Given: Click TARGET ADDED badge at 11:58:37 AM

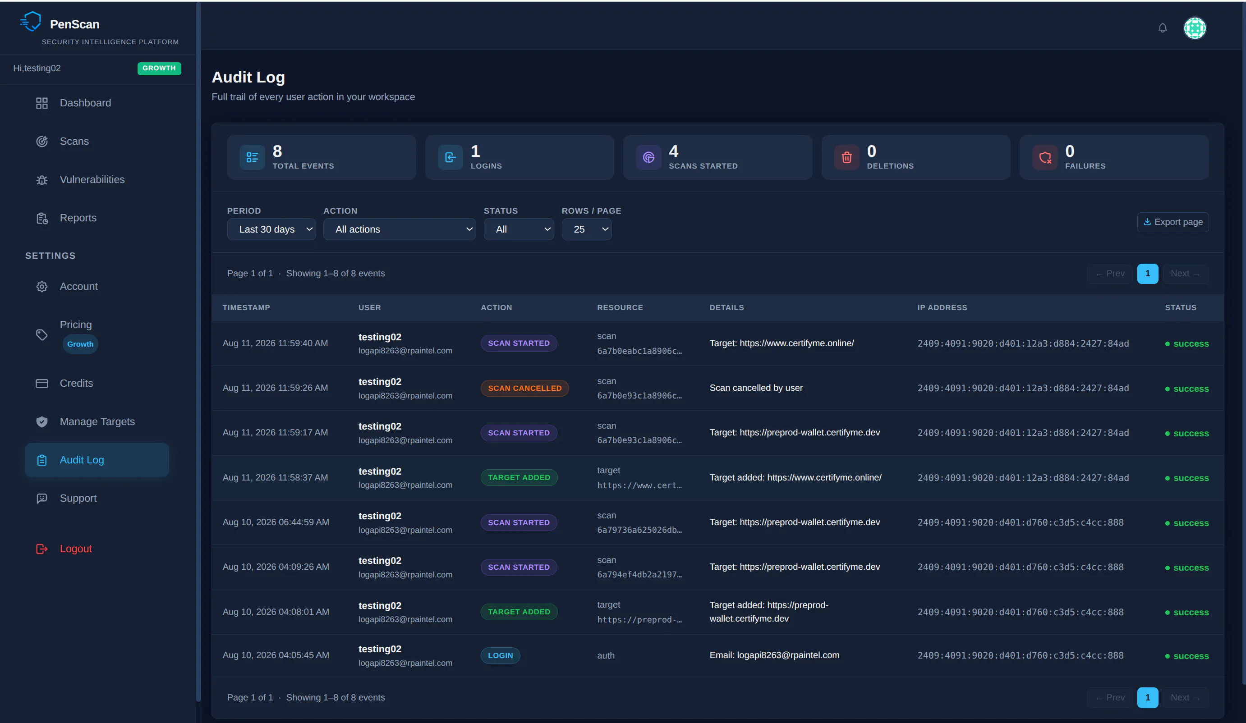Looking at the screenshot, I should point(519,477).
